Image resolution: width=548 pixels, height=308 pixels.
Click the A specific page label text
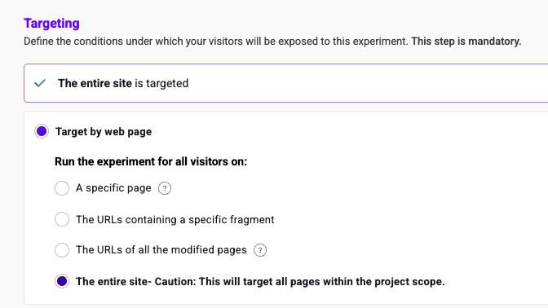click(x=113, y=188)
